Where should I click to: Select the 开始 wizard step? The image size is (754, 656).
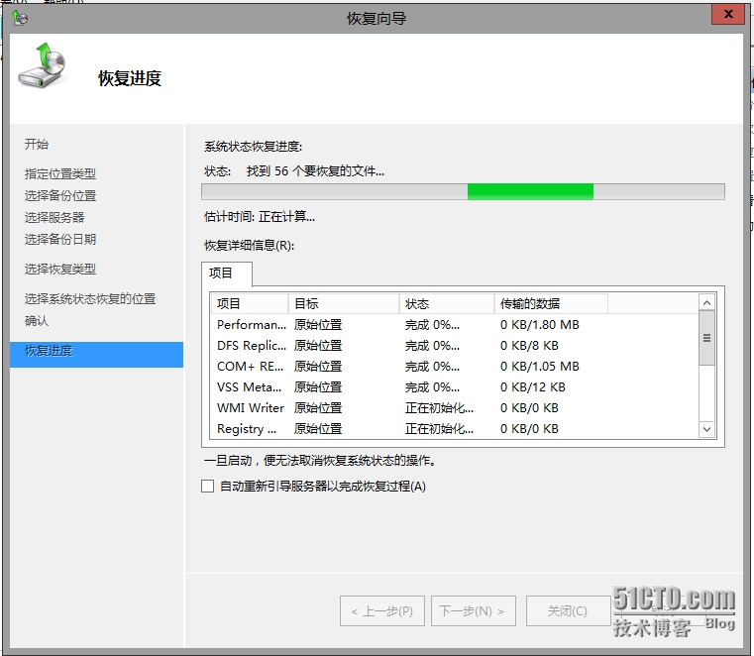[37, 145]
